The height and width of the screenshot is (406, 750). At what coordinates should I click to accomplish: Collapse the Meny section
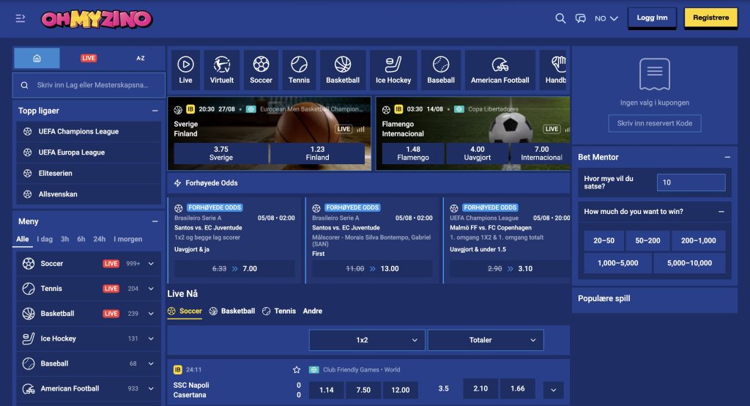[x=155, y=221]
